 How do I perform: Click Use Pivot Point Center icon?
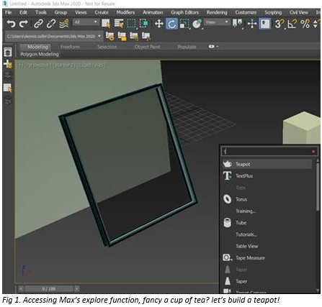point(238,24)
